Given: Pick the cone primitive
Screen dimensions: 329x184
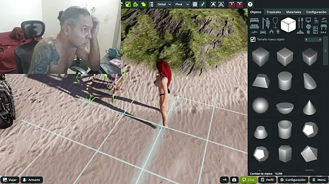Looking at the screenshot, I should pyautogui.click(x=310, y=108).
